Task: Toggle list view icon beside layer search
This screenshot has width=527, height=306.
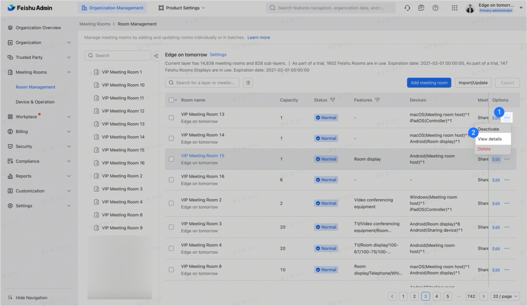Action: pos(248,83)
